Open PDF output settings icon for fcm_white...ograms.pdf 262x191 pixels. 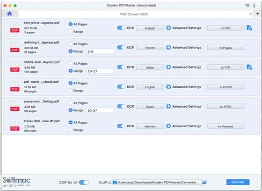249,28
